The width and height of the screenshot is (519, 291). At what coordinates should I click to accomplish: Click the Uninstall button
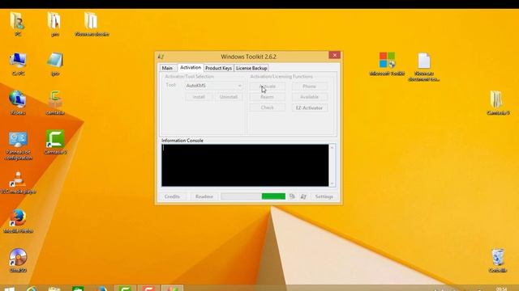[229, 97]
